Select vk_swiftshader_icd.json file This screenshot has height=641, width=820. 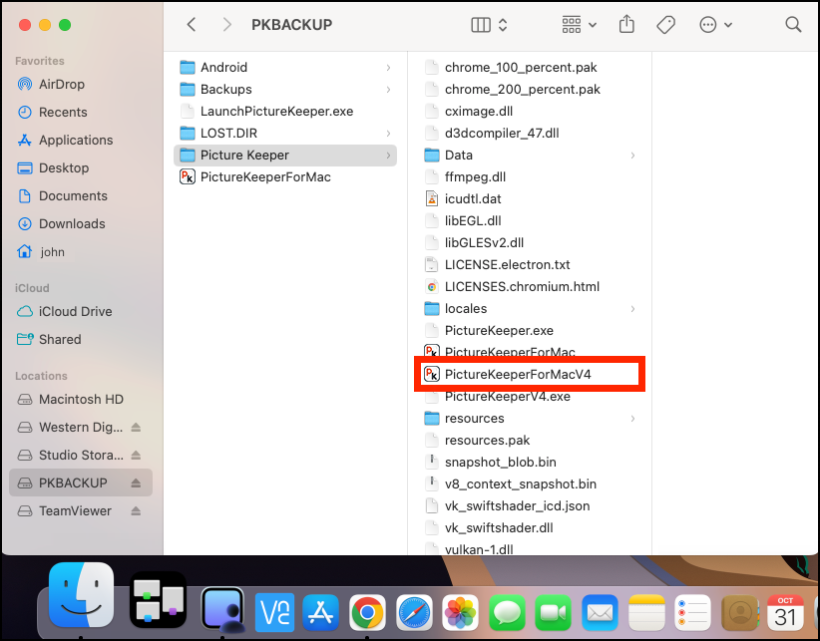[530, 506]
